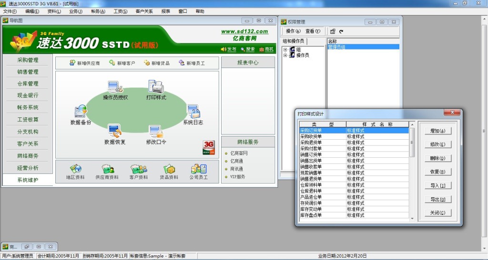Switch to 经营分析 sidebar tab
Image resolution: width=488 pixels, height=260 pixels.
28,168
